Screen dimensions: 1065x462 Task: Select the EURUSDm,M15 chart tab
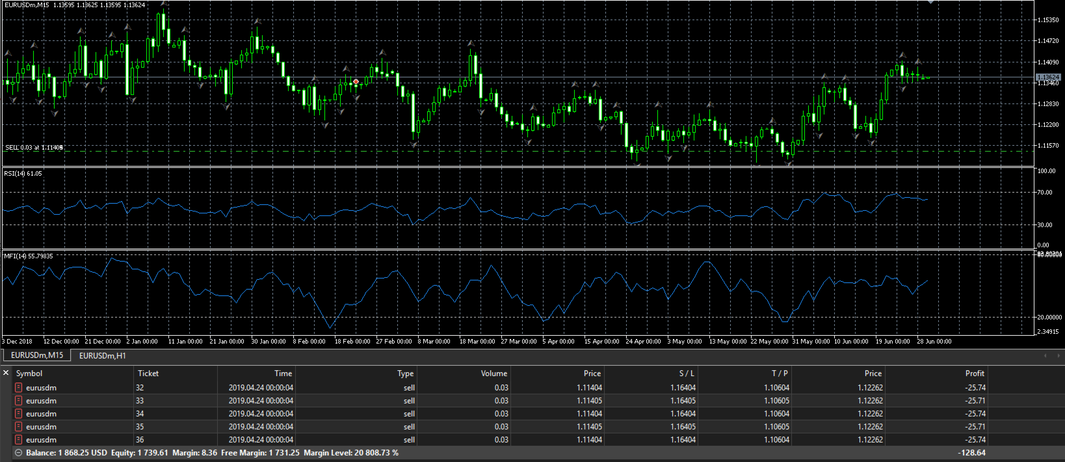(37, 355)
